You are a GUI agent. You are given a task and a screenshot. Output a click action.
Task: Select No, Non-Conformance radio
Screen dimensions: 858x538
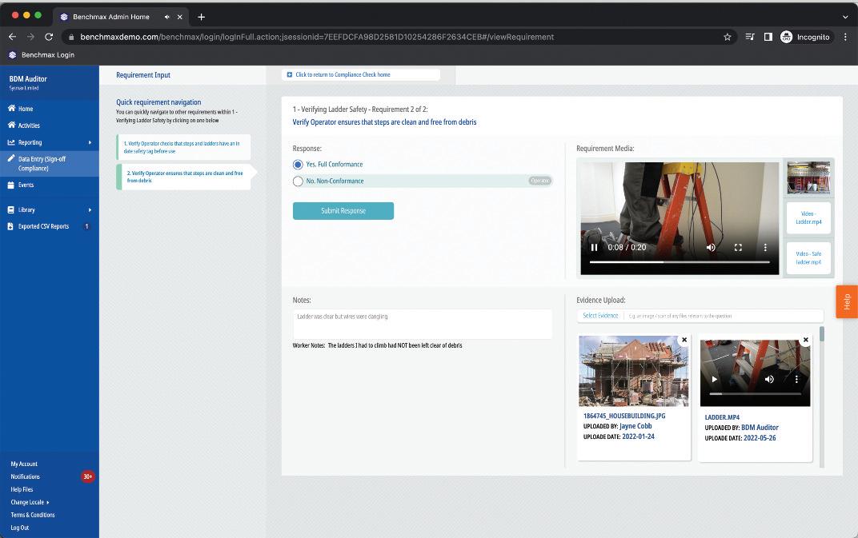(298, 181)
